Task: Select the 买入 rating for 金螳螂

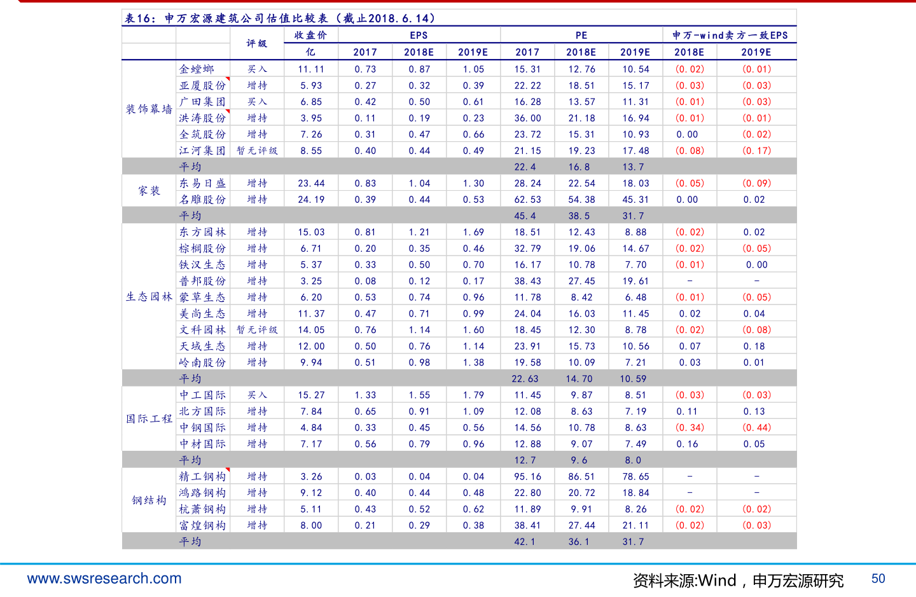Action: [257, 68]
